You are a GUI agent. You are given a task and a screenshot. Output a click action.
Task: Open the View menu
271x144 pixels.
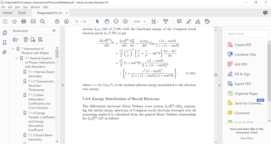click(17, 7)
